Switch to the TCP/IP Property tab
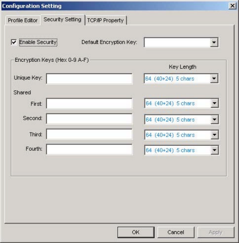The height and width of the screenshot is (243, 239). tap(105, 20)
